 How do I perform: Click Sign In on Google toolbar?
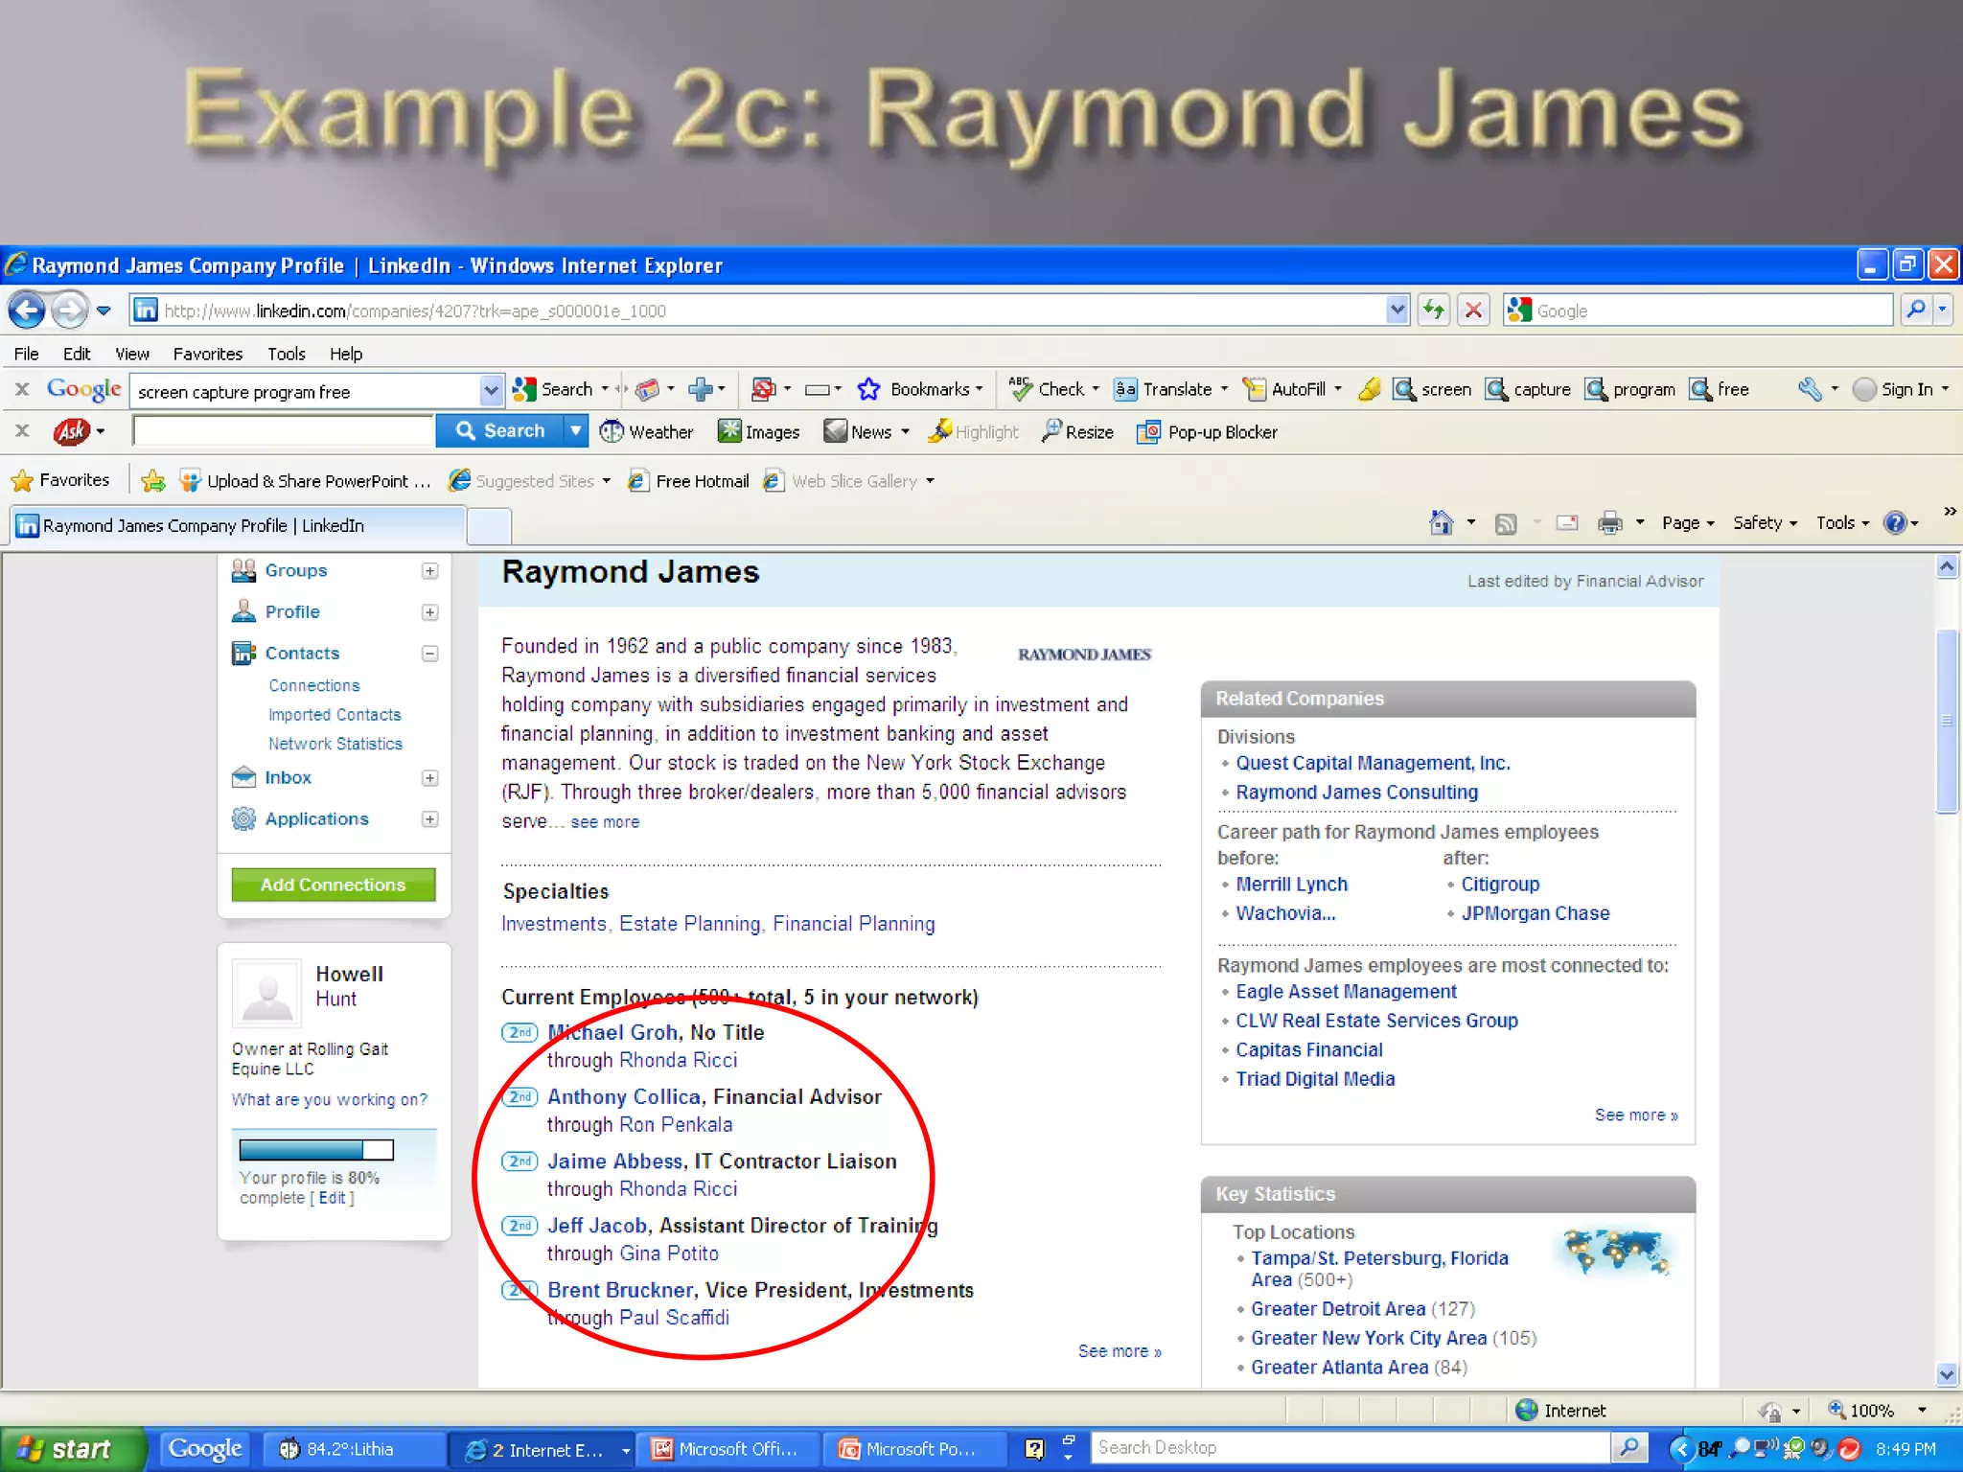tap(1901, 389)
